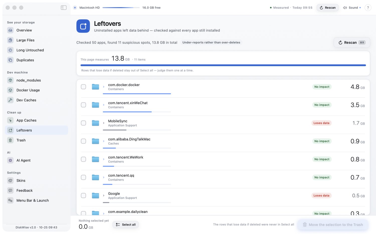Click the Menu Bar & Launch icon
Screen dimensions: 376x234
tap(10, 201)
